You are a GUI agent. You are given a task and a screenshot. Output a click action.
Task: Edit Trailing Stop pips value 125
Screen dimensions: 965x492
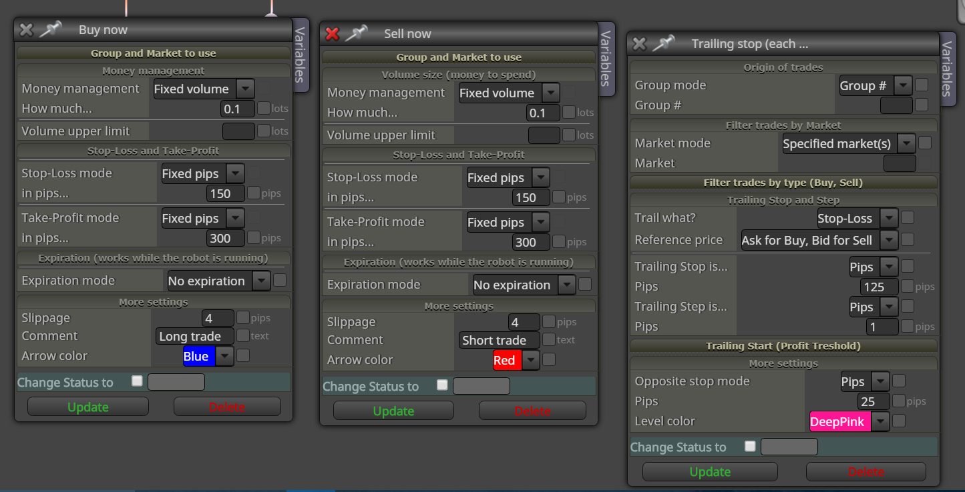(880, 287)
